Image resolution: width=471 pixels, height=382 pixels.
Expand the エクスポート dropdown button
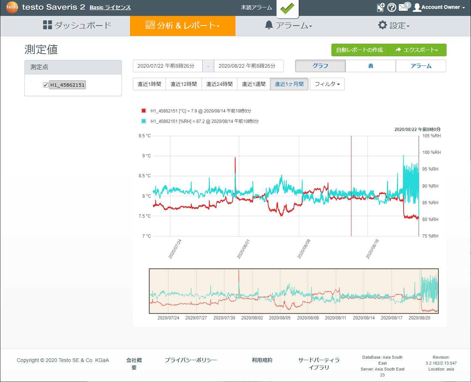[417, 50]
